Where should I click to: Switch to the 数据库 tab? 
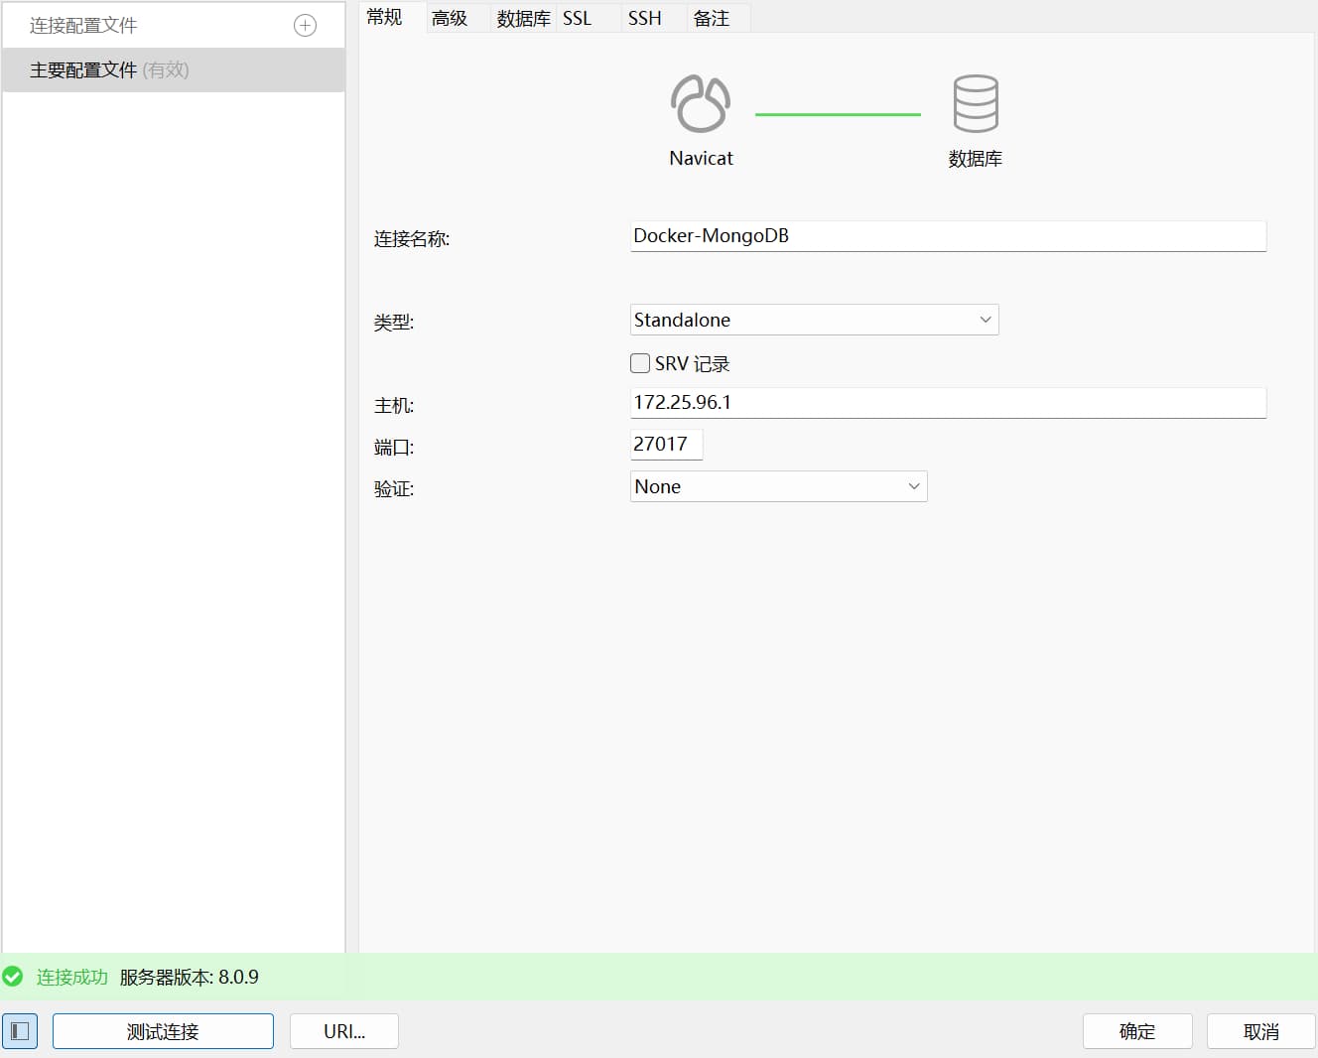coord(523,18)
